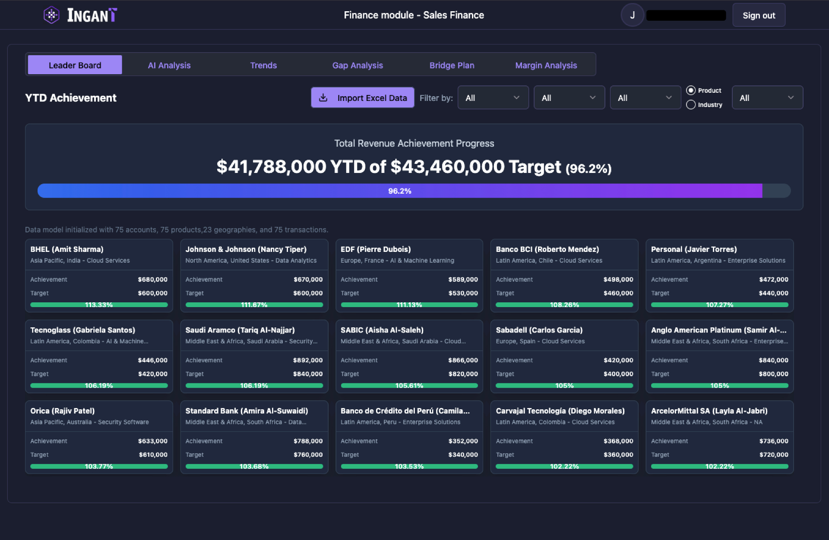Select the SABIC (Aisha Al-Saleh) title
Image resolution: width=829 pixels, height=540 pixels.
382,330
